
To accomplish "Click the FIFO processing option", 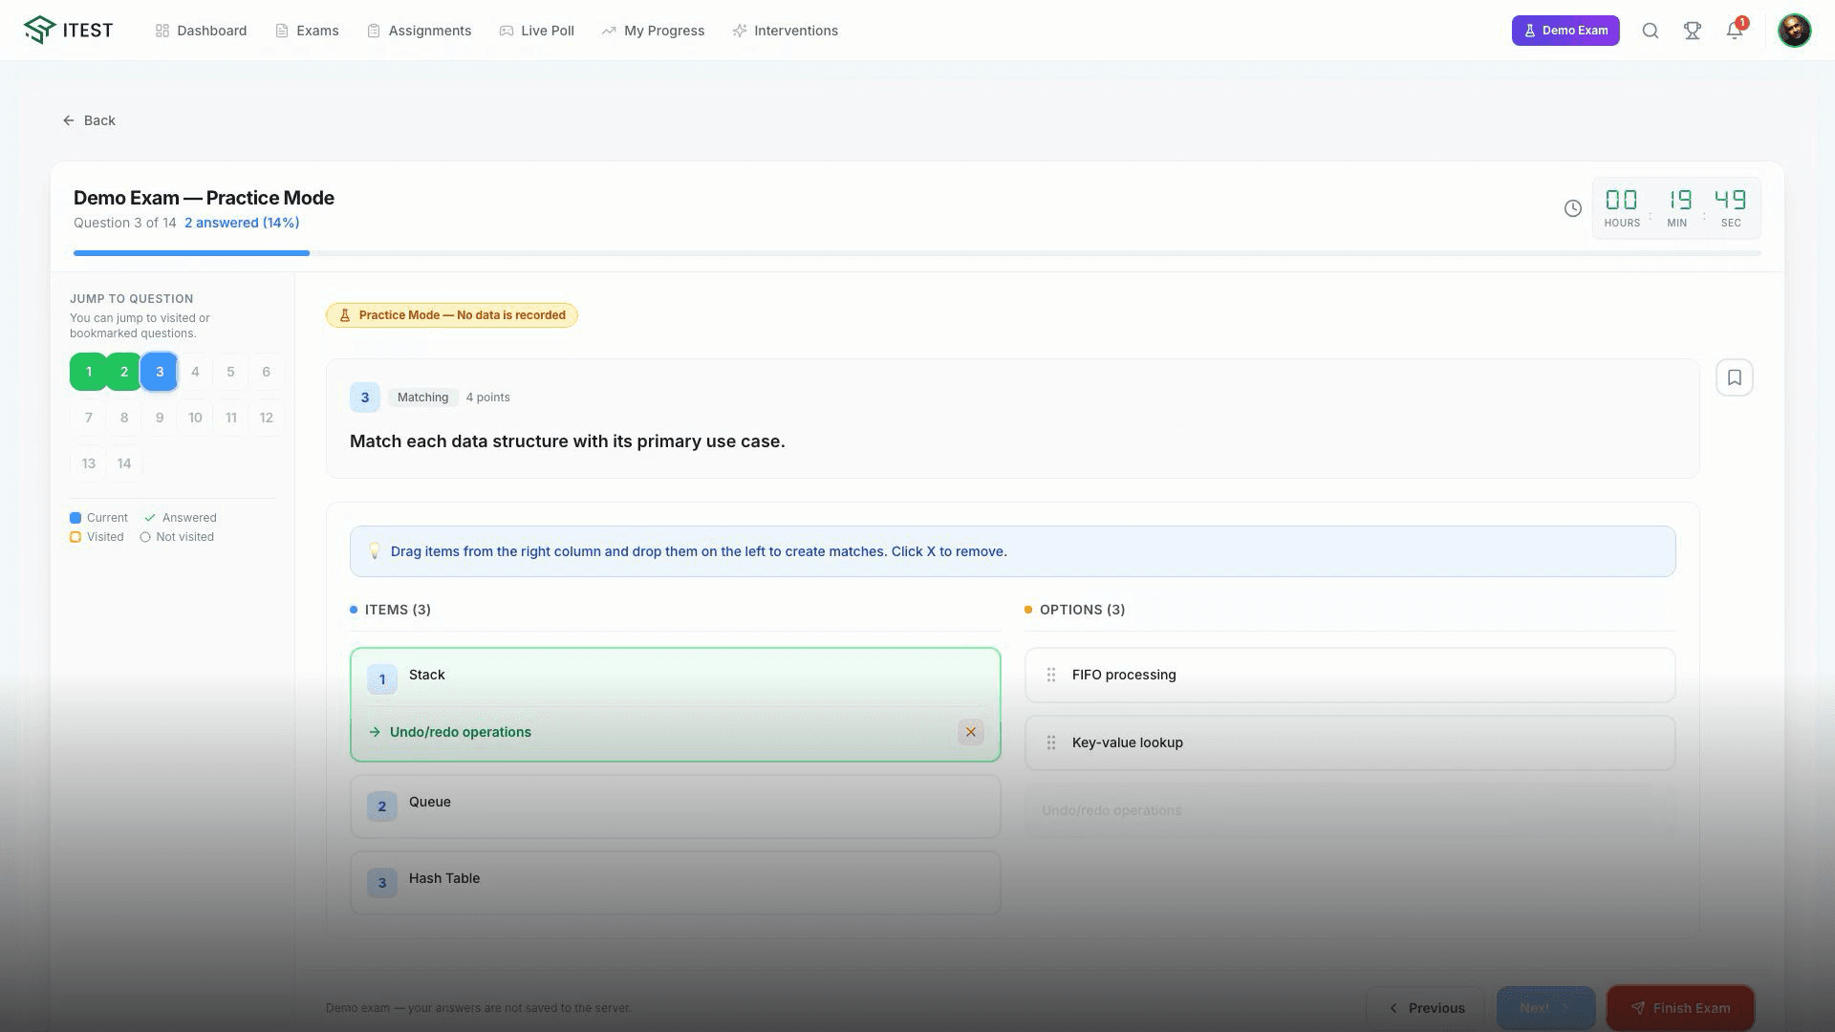I will click(x=1349, y=675).
